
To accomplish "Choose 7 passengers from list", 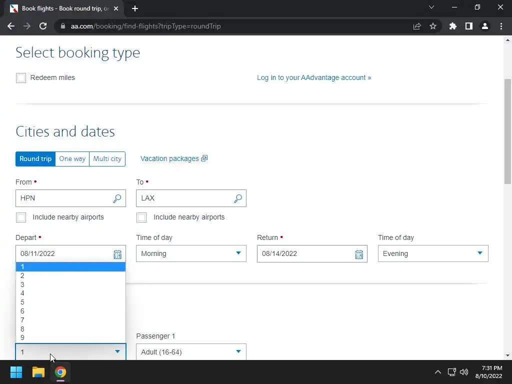I will click(x=70, y=320).
